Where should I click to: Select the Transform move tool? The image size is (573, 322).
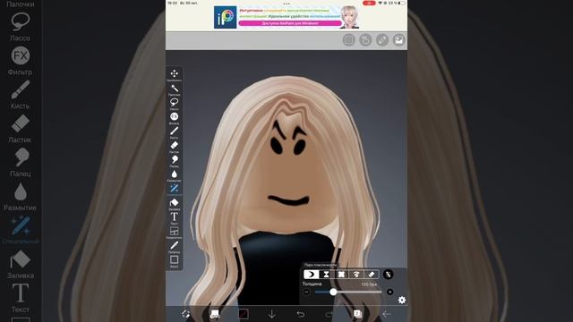tap(175, 74)
